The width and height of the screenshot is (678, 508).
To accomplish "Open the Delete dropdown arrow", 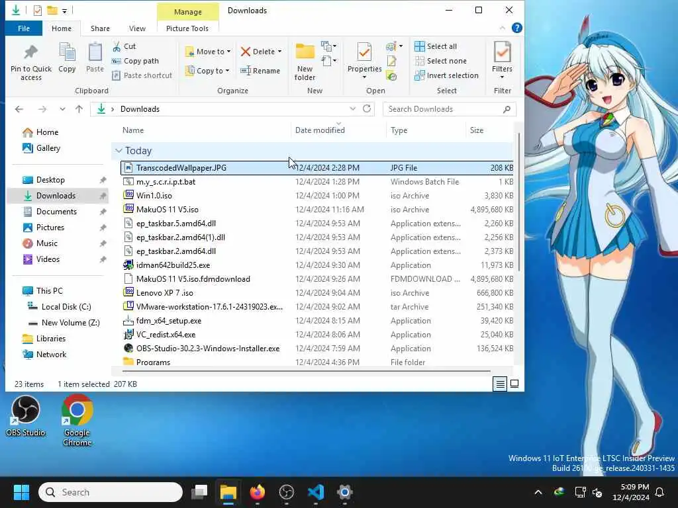I will click(x=280, y=52).
